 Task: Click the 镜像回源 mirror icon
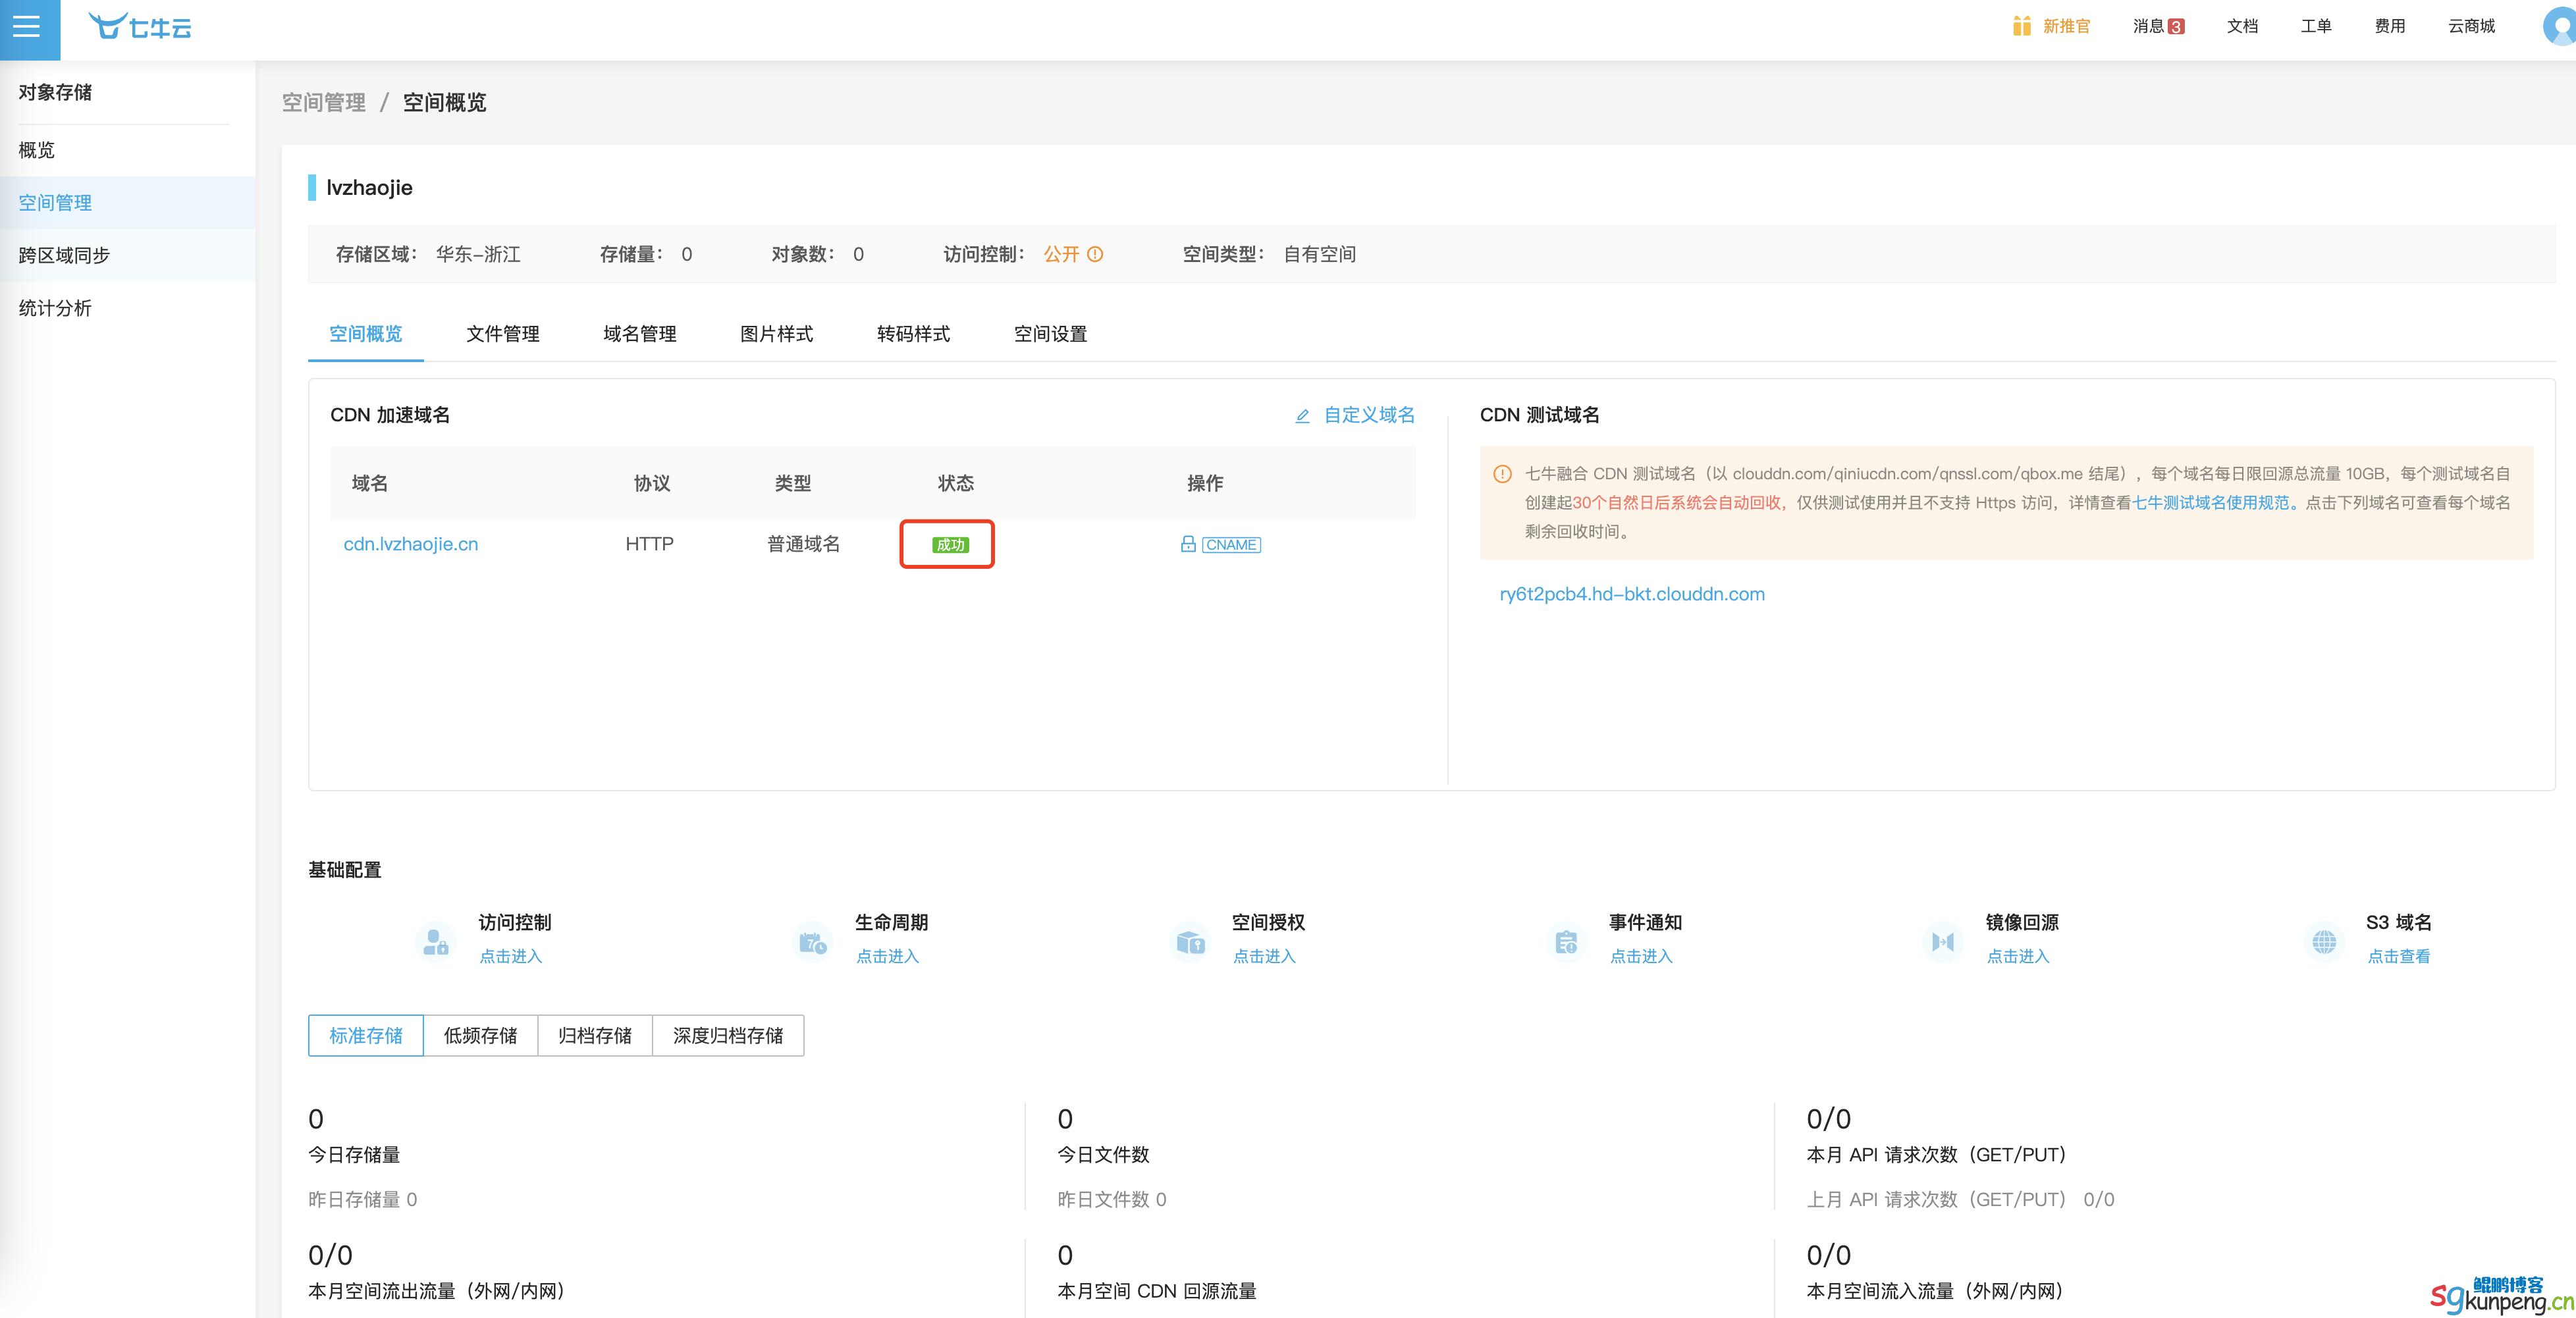tap(1942, 942)
